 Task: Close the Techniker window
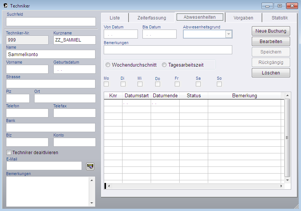tap(292, 6)
